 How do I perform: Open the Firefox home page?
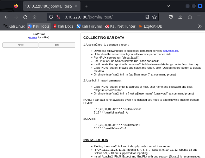click(x=35, y=17)
